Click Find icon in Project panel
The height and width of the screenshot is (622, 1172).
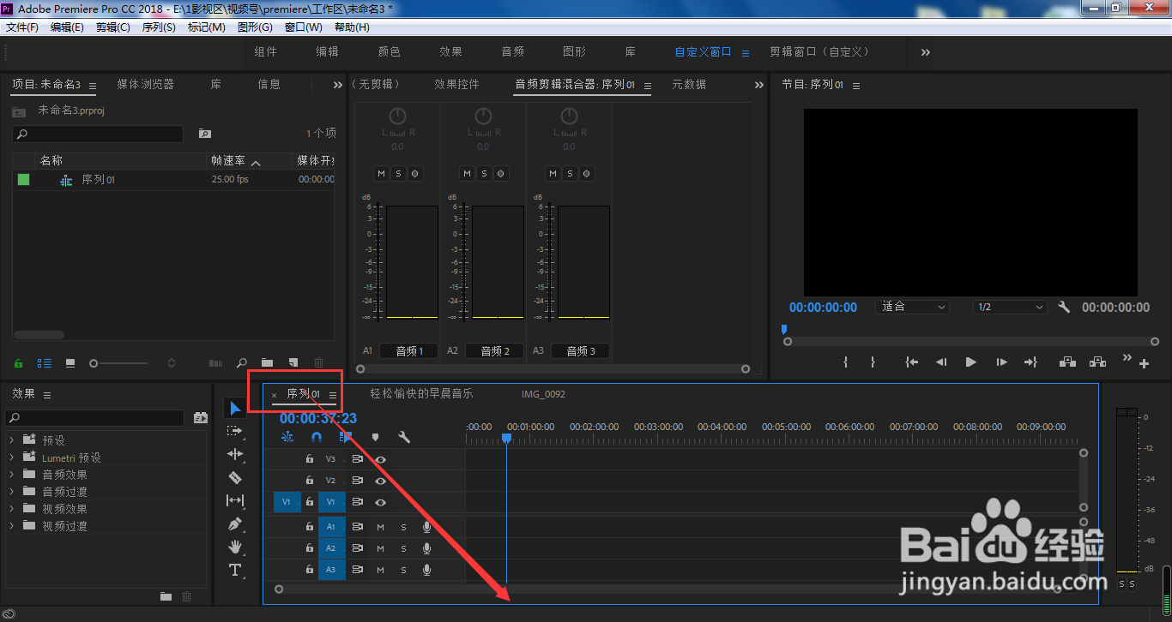point(242,363)
